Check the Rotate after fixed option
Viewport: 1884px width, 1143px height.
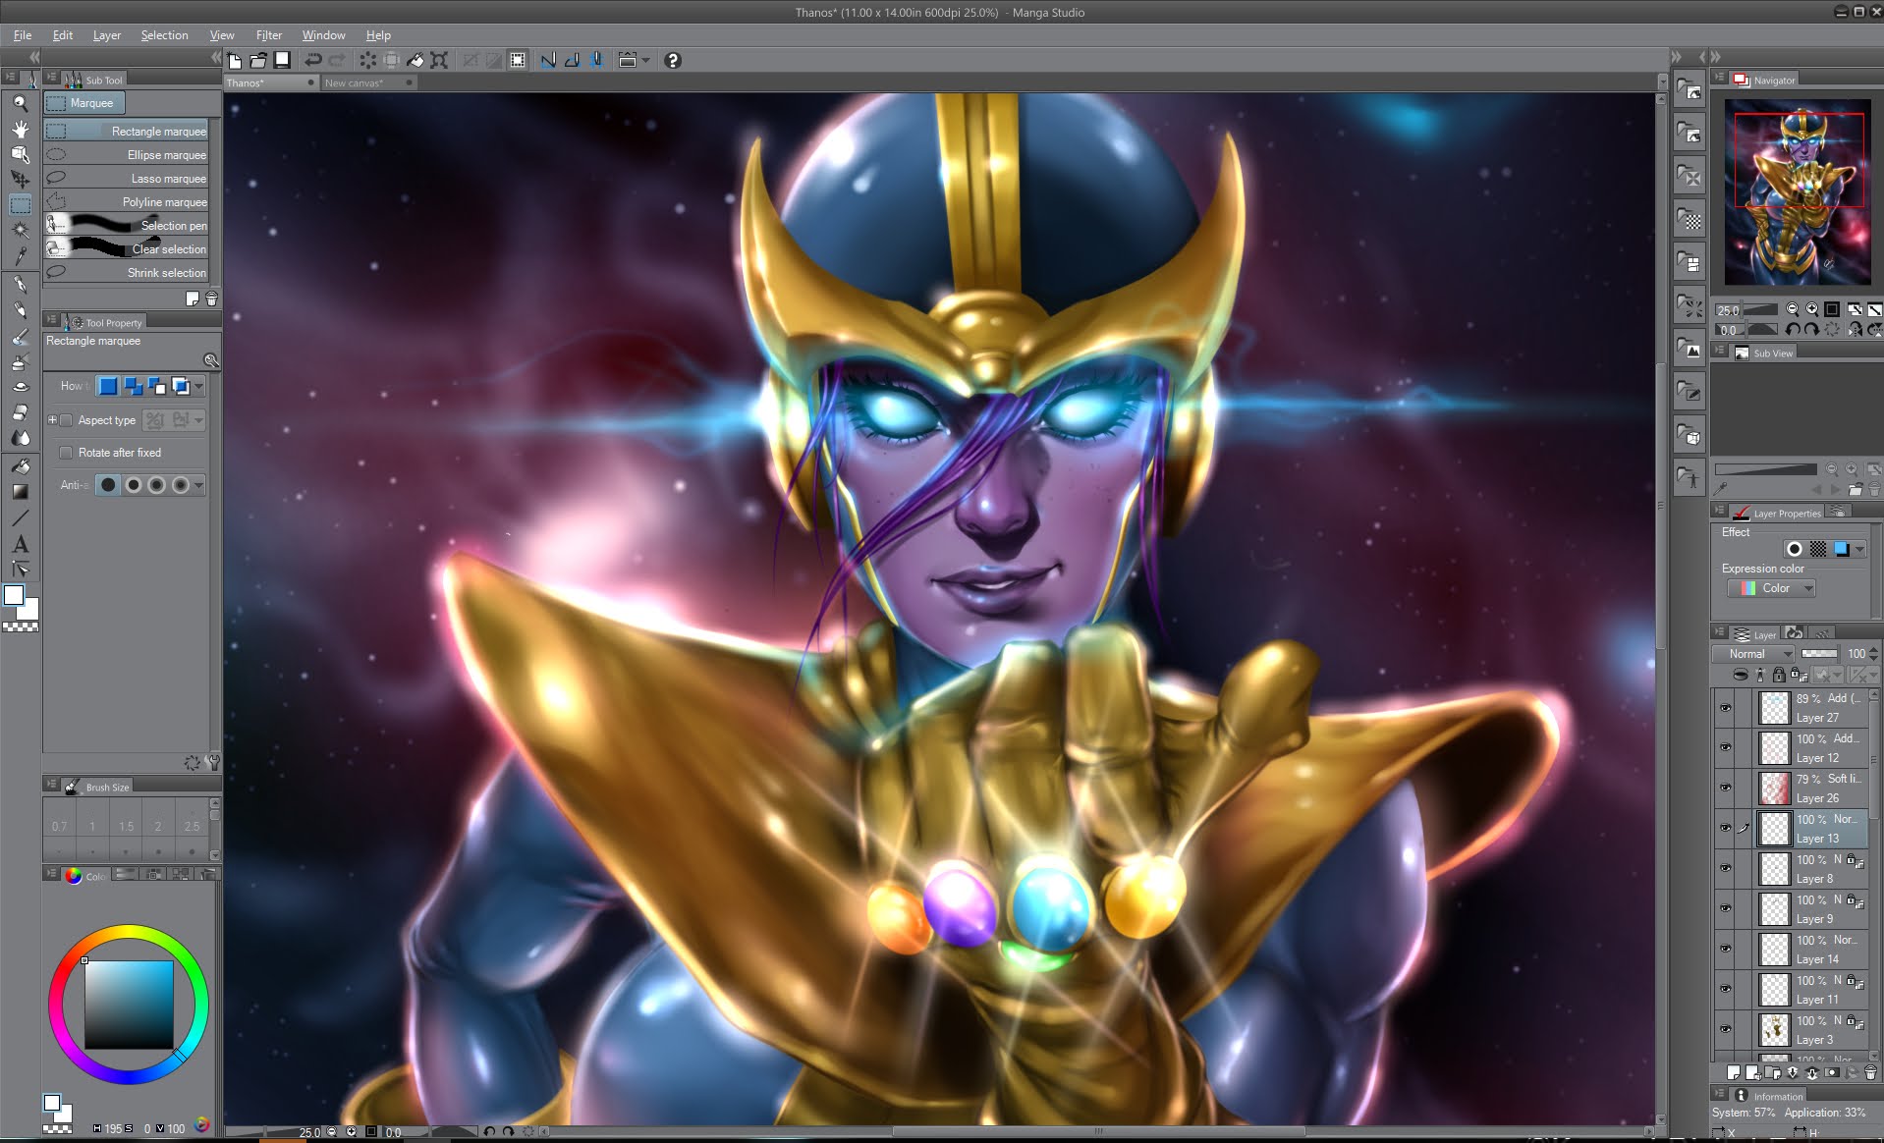[66, 453]
